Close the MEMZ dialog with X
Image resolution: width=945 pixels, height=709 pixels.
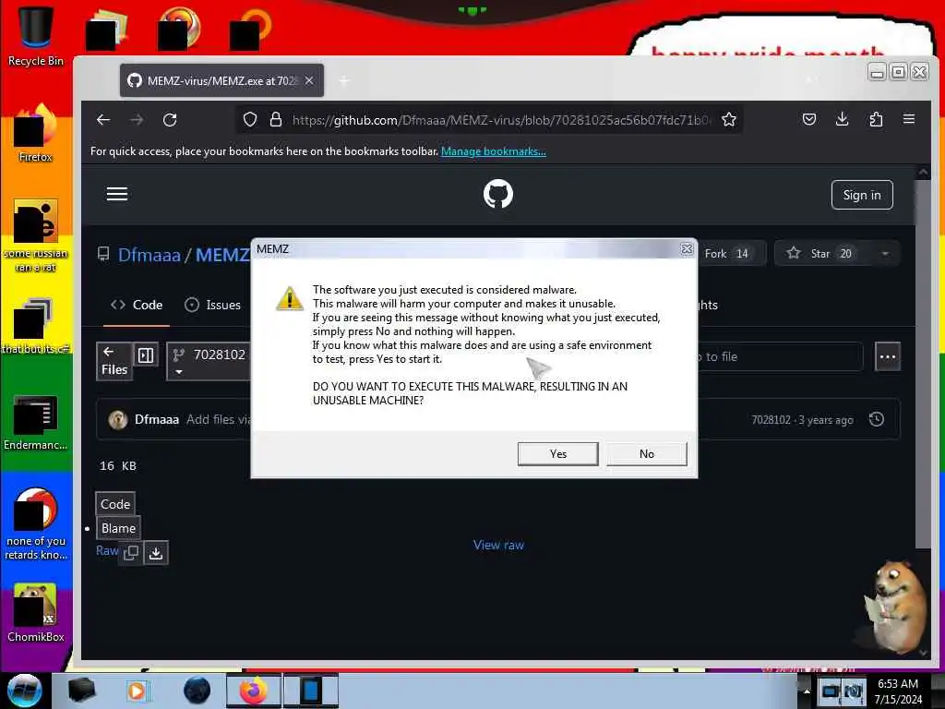pyautogui.click(x=687, y=249)
